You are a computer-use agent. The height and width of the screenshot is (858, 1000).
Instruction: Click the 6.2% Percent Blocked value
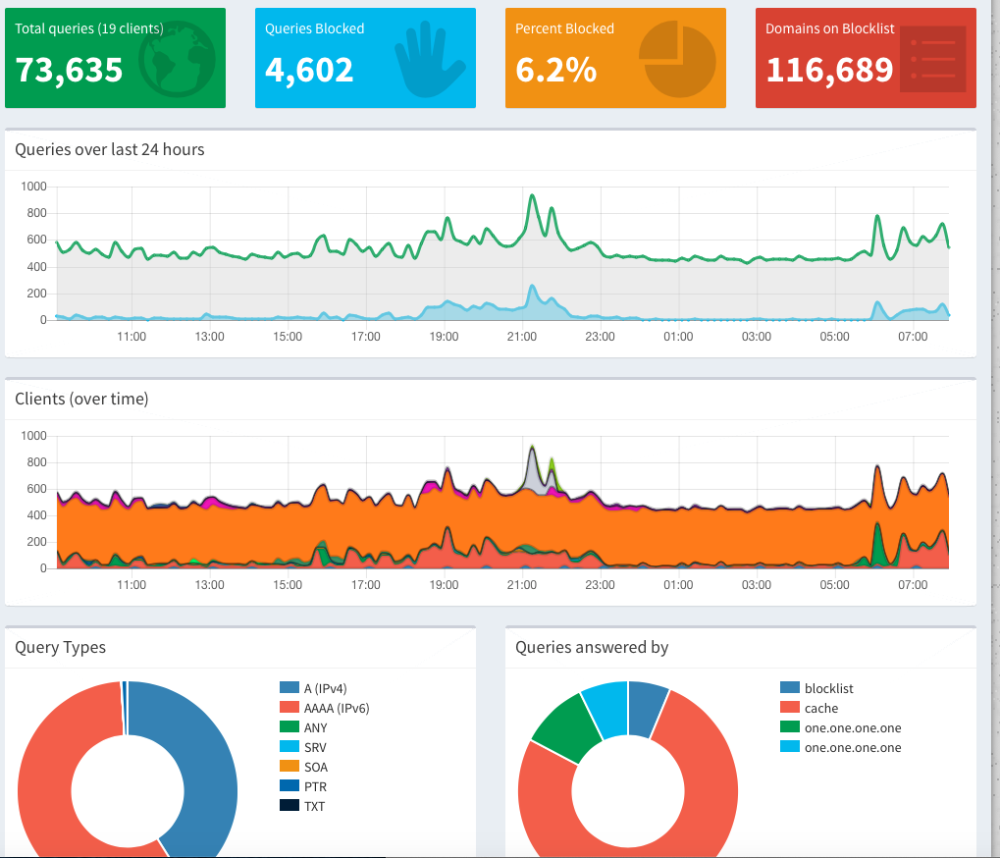coord(555,70)
